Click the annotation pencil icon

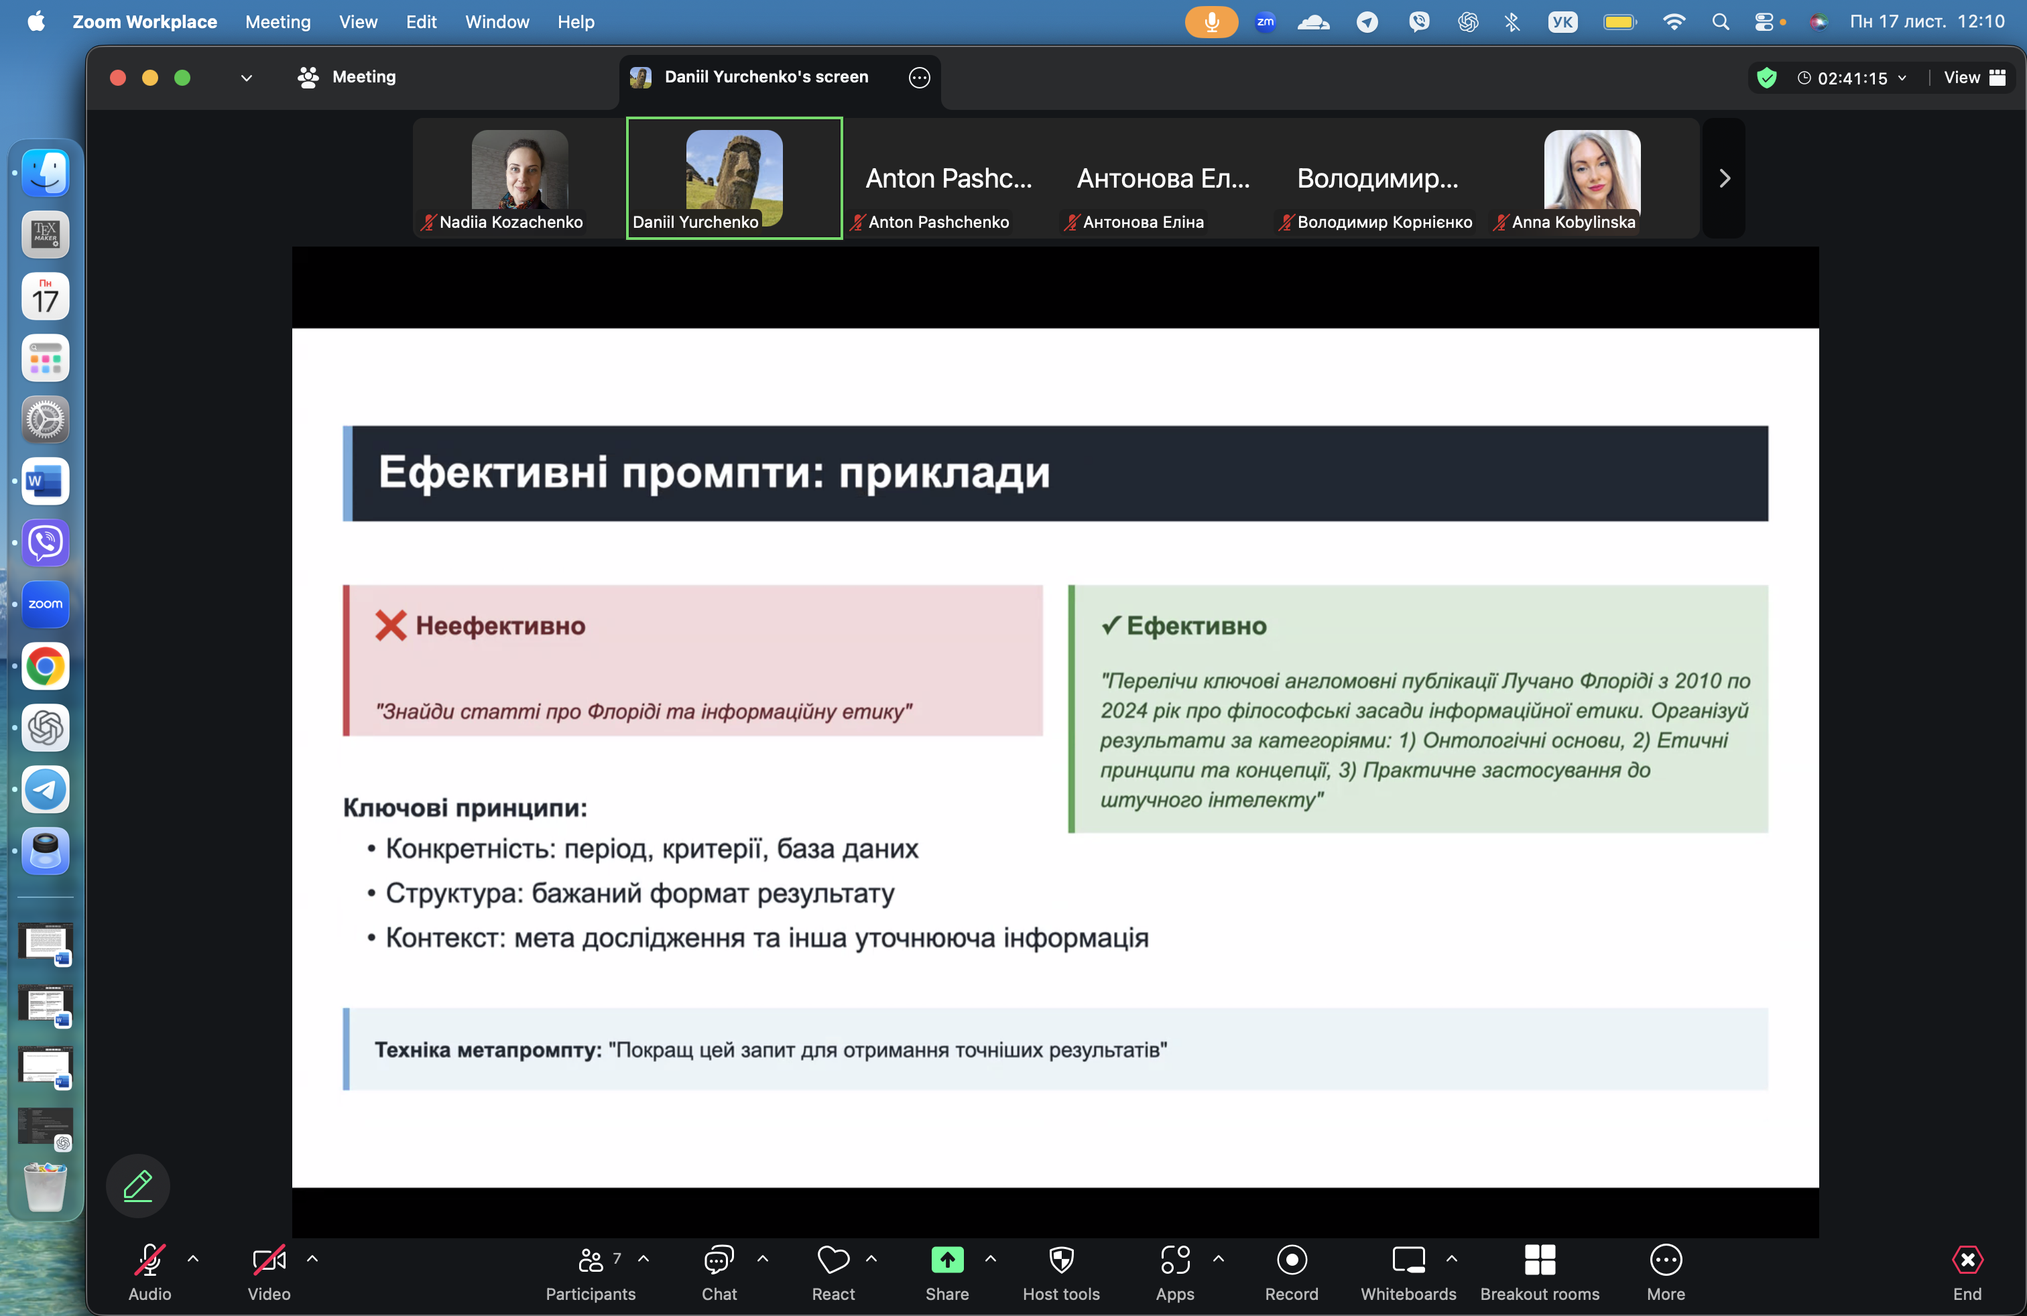pos(138,1185)
